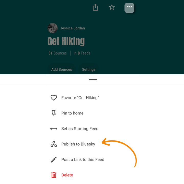Click the Add Sources button
184x184 pixels.
[x=62, y=69]
